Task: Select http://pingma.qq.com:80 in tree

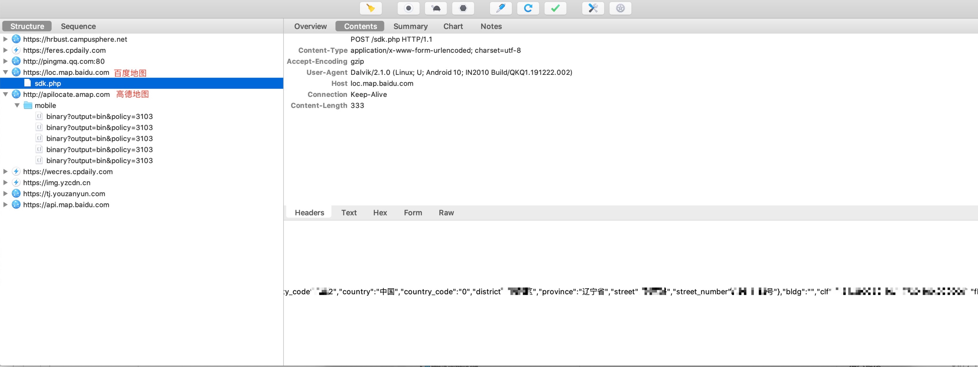Action: tap(64, 61)
